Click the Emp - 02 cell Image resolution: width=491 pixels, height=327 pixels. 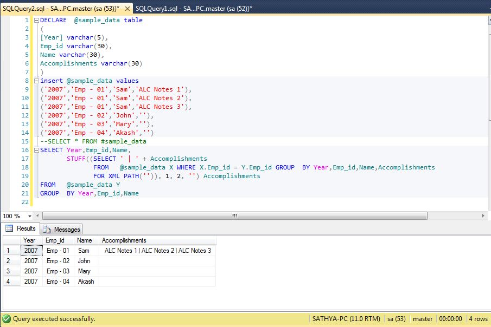[58, 261]
